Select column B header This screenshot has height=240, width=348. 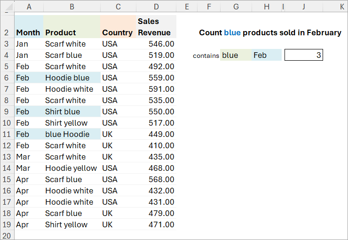coord(72,7)
